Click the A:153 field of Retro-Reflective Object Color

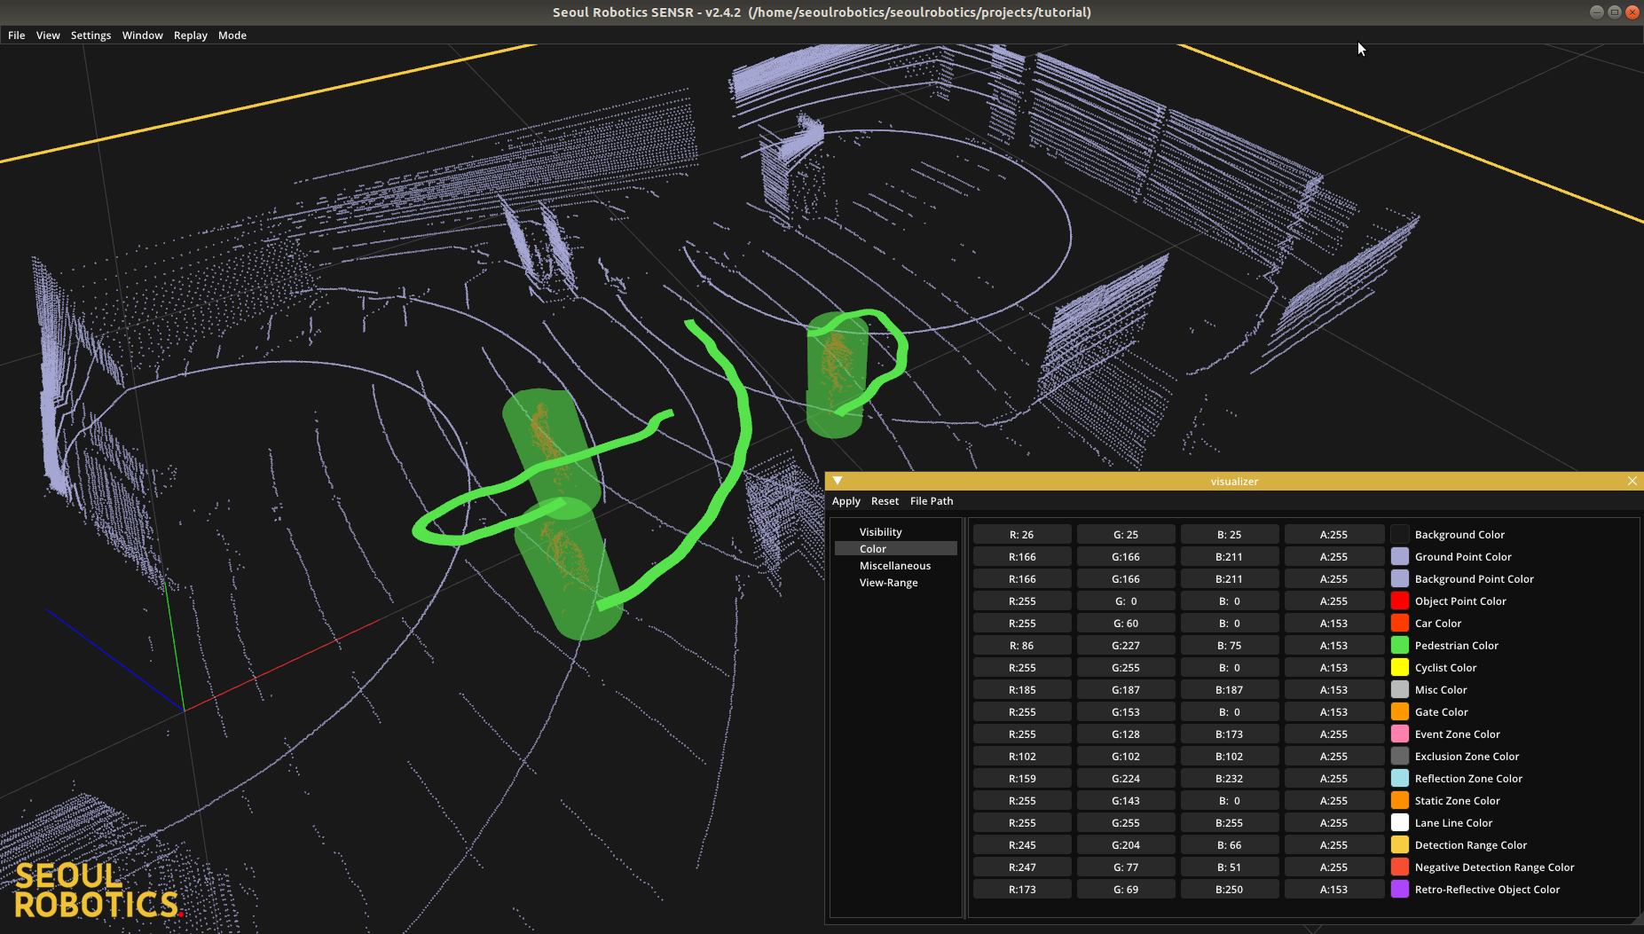tap(1334, 890)
